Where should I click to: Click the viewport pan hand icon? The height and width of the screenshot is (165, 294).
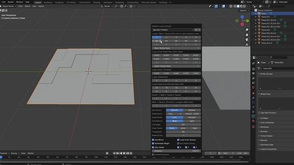pyautogui.click(x=247, y=35)
